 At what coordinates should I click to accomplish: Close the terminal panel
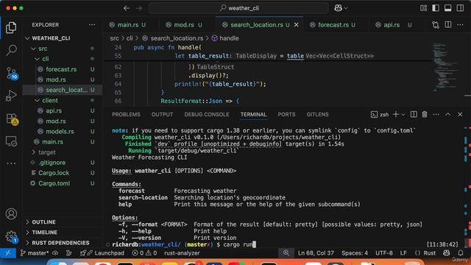pos(460,115)
